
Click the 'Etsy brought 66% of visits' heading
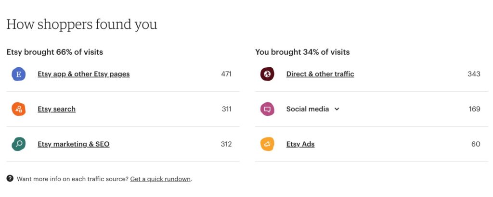tap(55, 52)
